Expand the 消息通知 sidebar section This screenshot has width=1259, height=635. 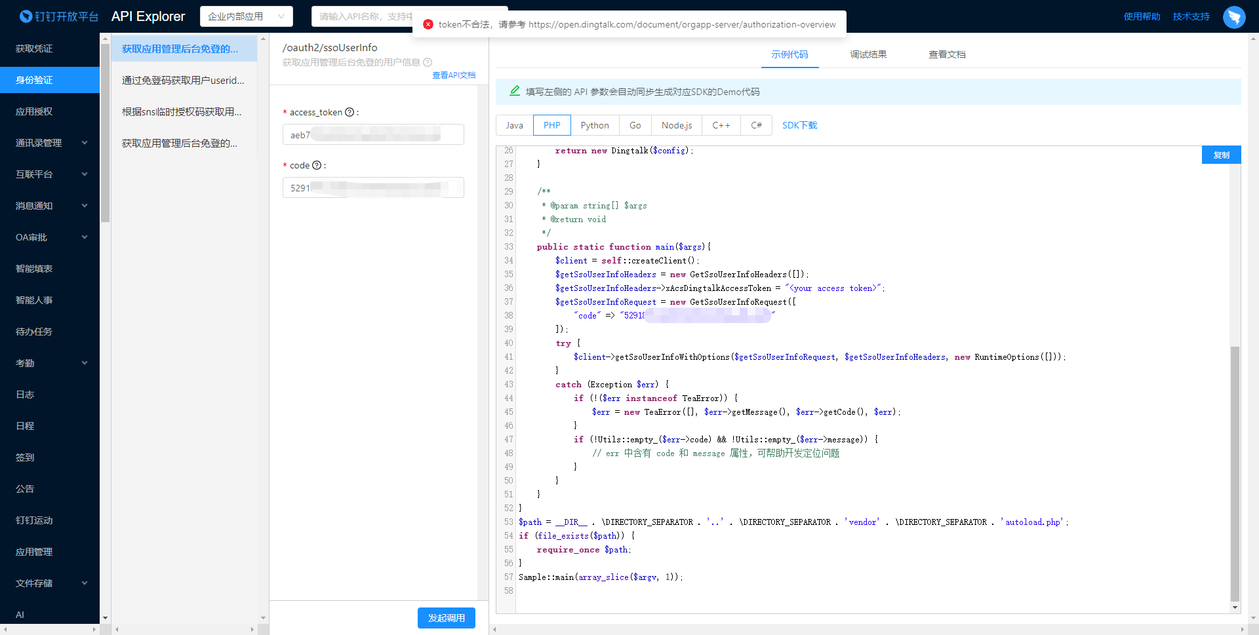tap(50, 206)
